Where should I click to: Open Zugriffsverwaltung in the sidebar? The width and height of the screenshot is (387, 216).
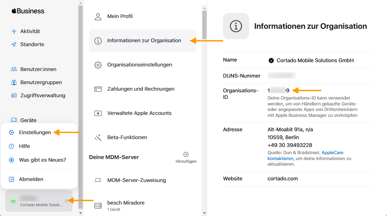point(43,96)
